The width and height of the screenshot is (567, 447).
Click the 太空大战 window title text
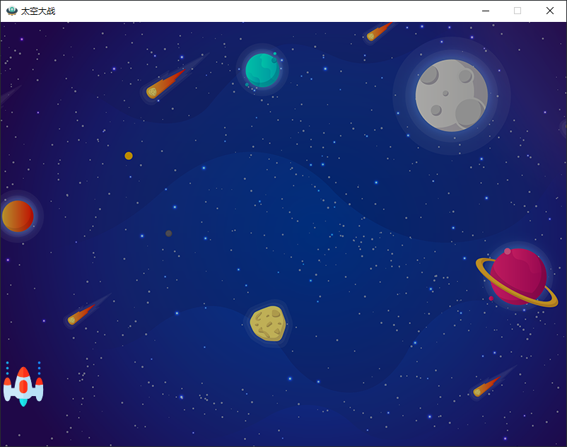click(38, 11)
